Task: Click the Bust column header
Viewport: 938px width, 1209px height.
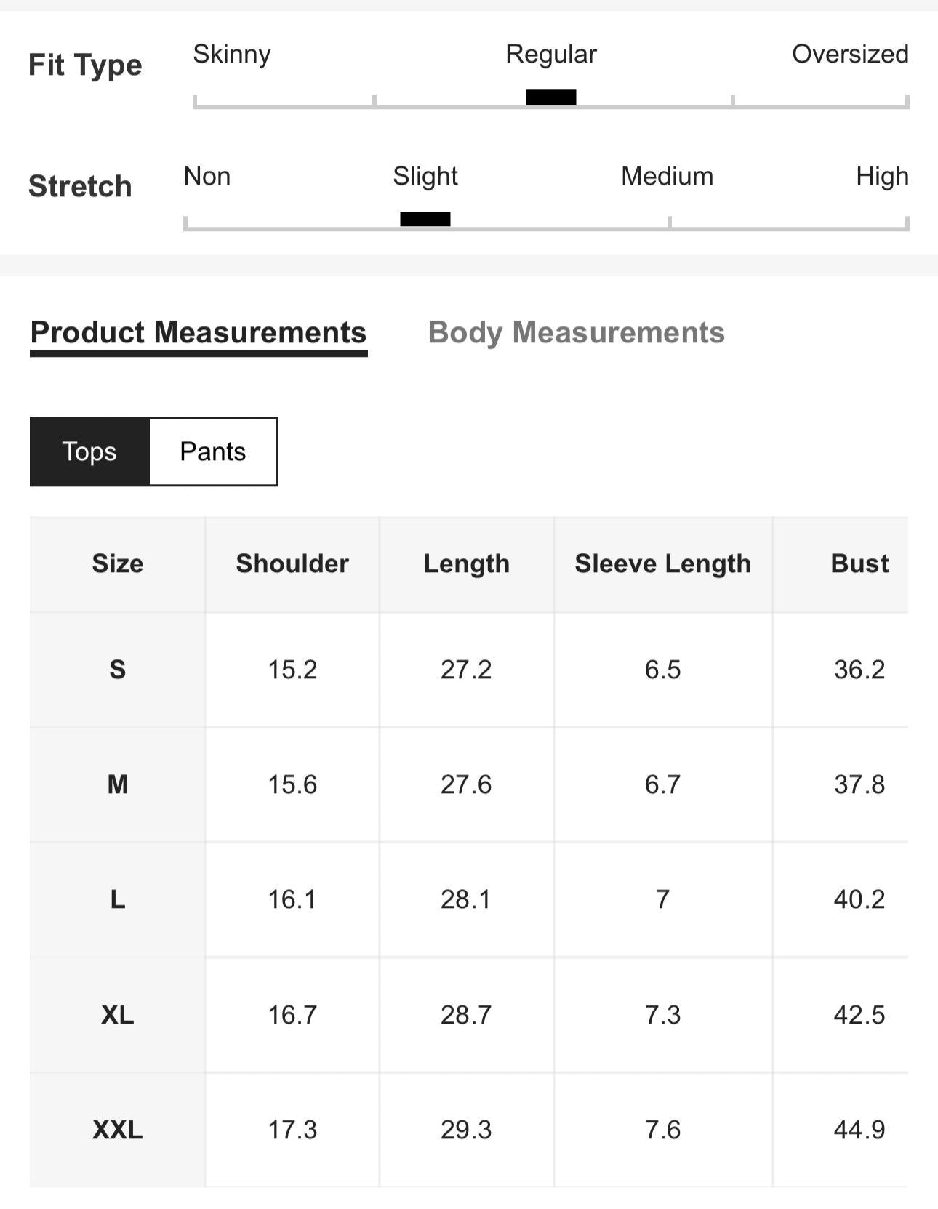Action: click(859, 564)
